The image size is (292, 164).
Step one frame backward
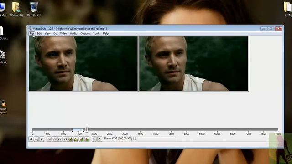coord(54,139)
